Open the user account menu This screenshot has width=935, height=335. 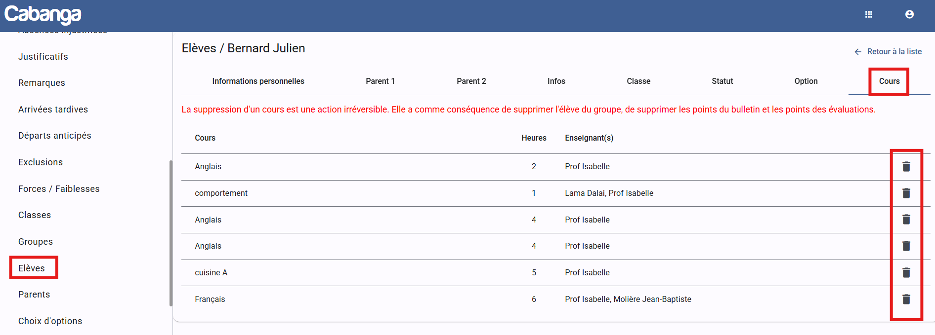pos(909,15)
